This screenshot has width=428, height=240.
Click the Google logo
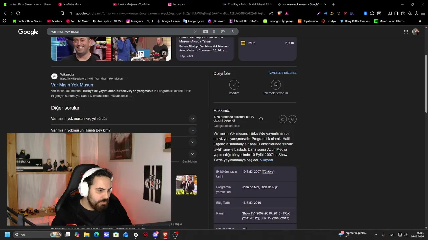click(x=28, y=32)
